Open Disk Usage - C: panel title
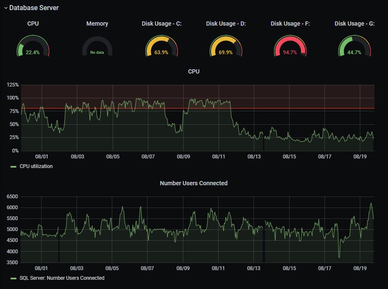Image resolution: width=388 pixels, height=289 pixels. point(161,24)
